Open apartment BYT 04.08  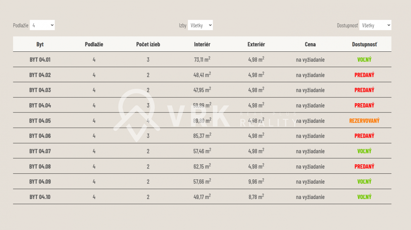(x=40, y=166)
